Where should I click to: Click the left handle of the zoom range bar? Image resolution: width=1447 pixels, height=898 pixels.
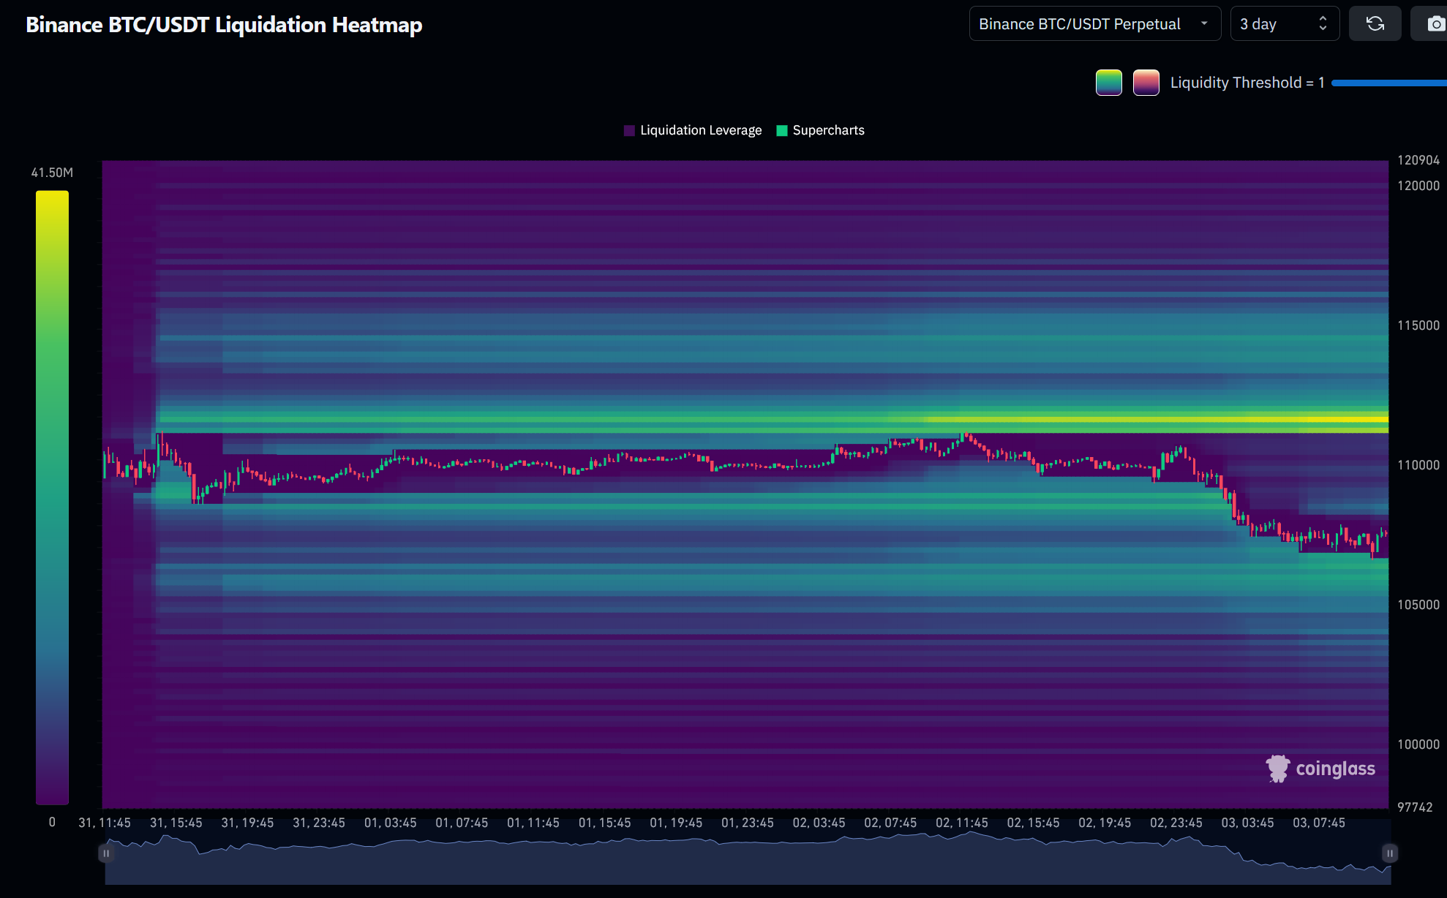tap(106, 853)
